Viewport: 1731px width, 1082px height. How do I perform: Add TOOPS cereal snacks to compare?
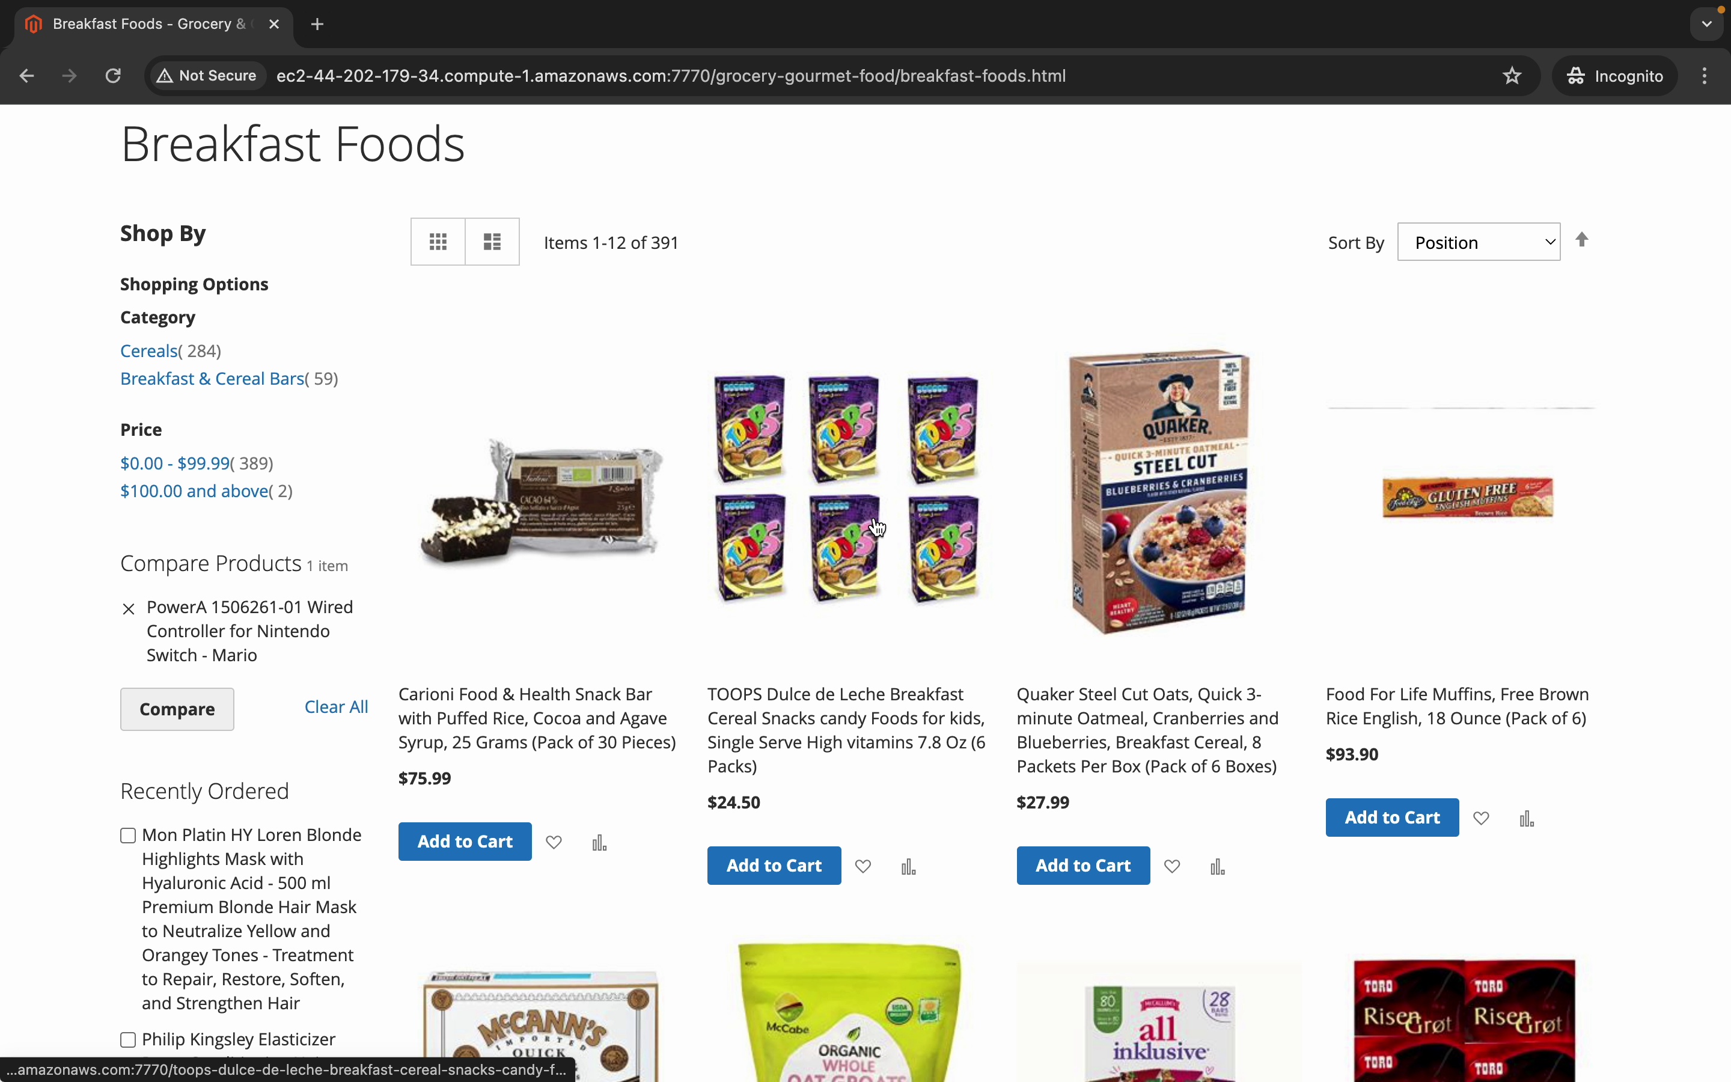[x=908, y=867]
